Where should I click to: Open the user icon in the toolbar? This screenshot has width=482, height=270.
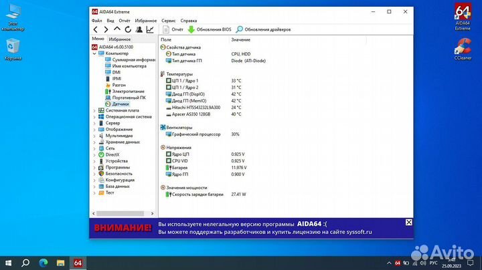point(139,29)
